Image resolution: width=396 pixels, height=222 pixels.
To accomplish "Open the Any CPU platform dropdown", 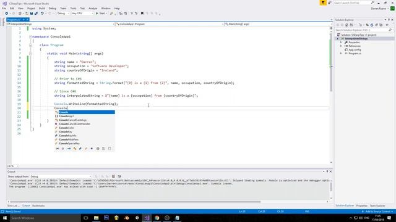I will click(x=82, y=14).
